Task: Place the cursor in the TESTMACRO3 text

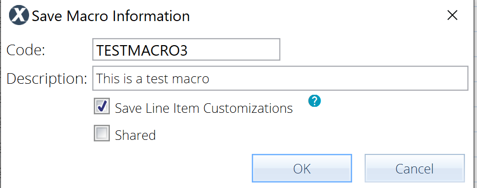Action: 142,51
